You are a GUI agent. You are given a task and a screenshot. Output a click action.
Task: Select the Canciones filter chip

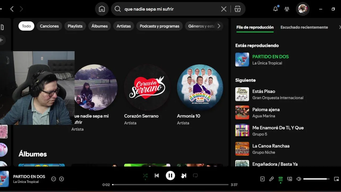coord(49,26)
